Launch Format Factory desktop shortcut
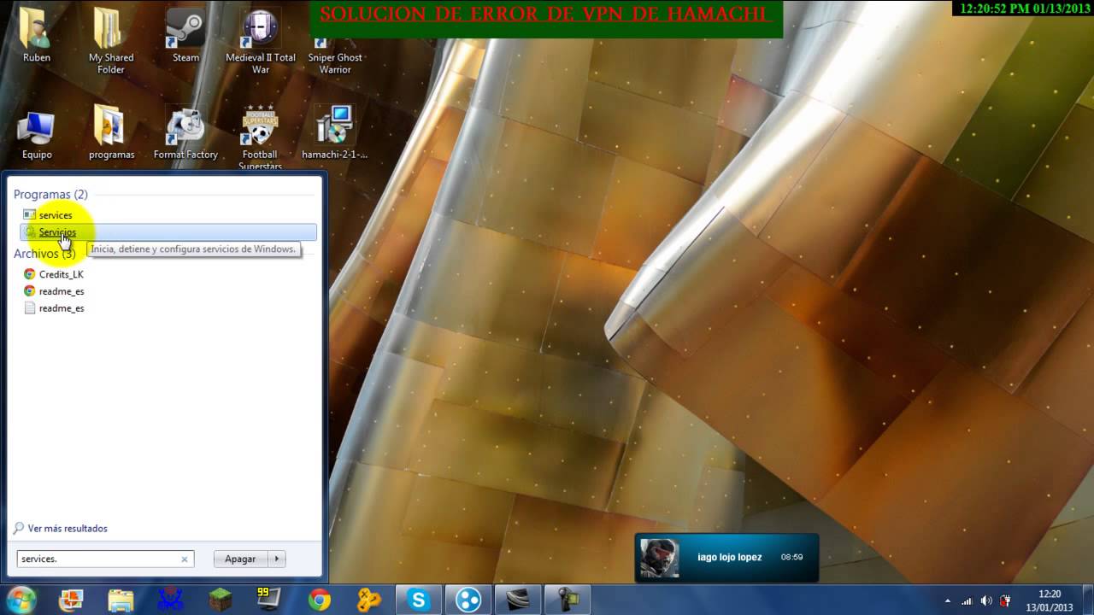 coord(185,133)
